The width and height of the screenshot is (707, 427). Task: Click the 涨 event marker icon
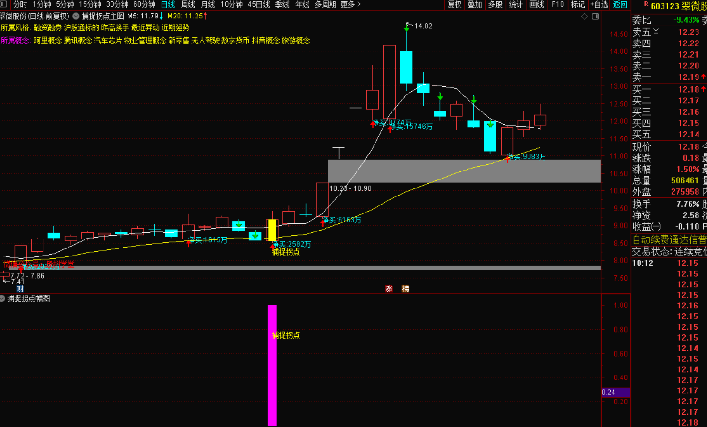pos(389,289)
